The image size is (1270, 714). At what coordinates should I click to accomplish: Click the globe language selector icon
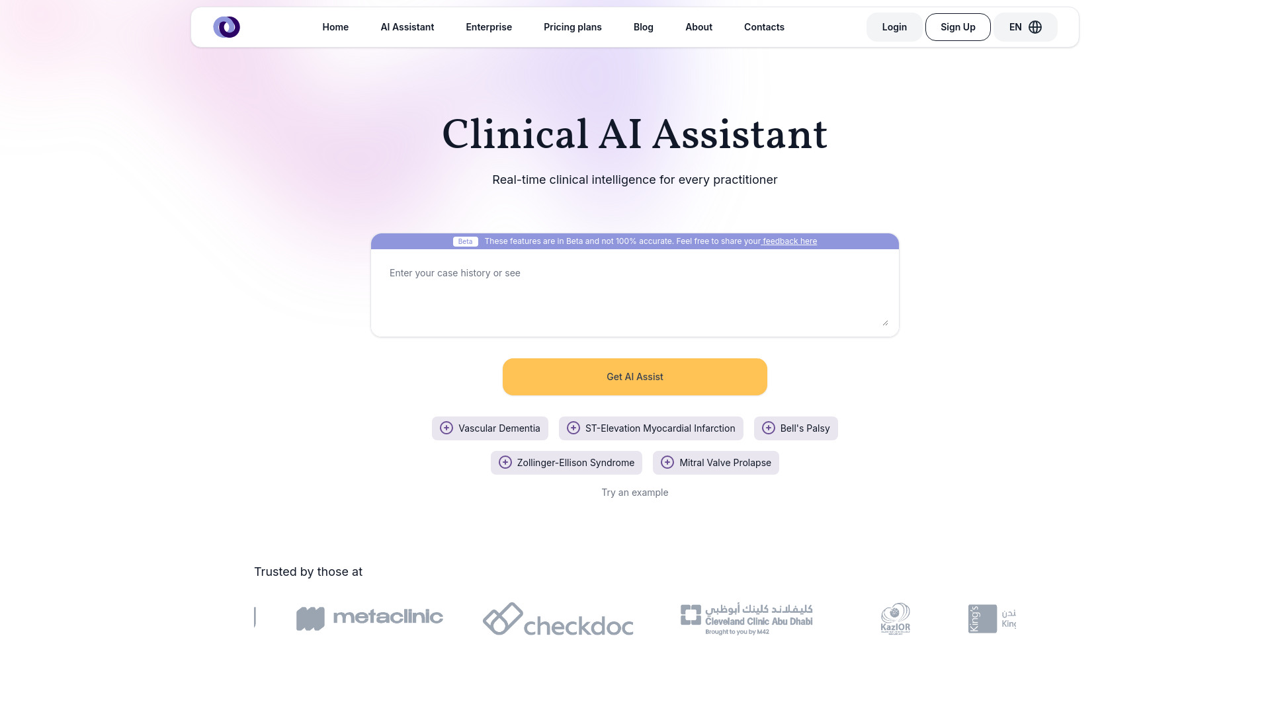[x=1035, y=27]
